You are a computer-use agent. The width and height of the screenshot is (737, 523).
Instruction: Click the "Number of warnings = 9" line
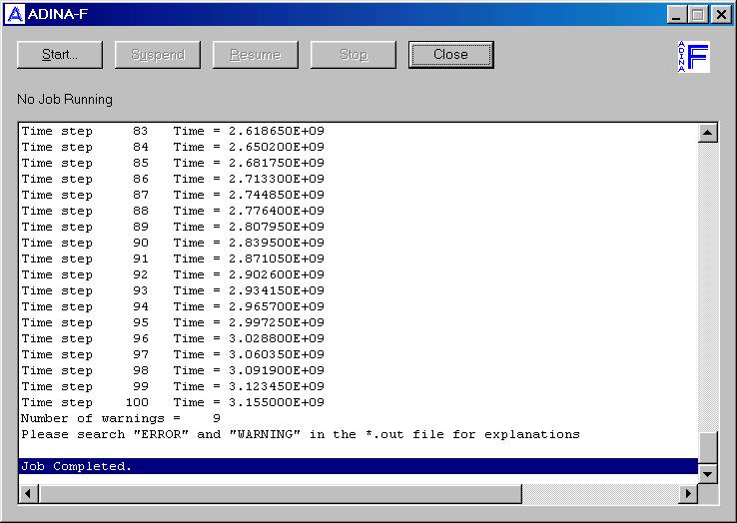(x=120, y=418)
